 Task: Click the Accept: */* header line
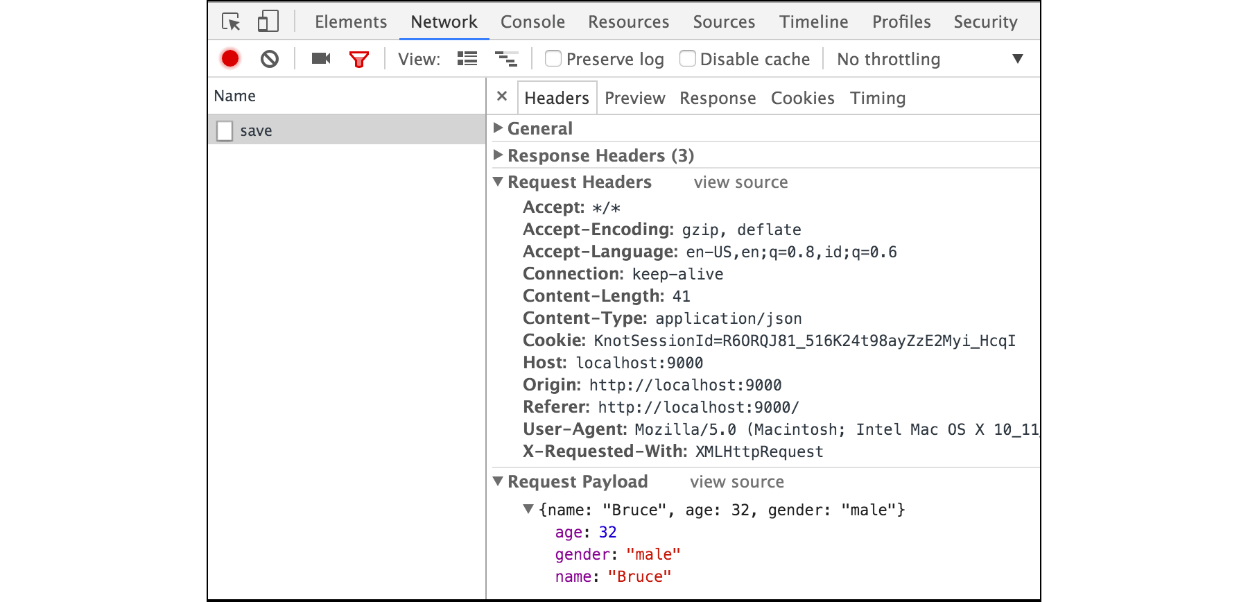571,207
